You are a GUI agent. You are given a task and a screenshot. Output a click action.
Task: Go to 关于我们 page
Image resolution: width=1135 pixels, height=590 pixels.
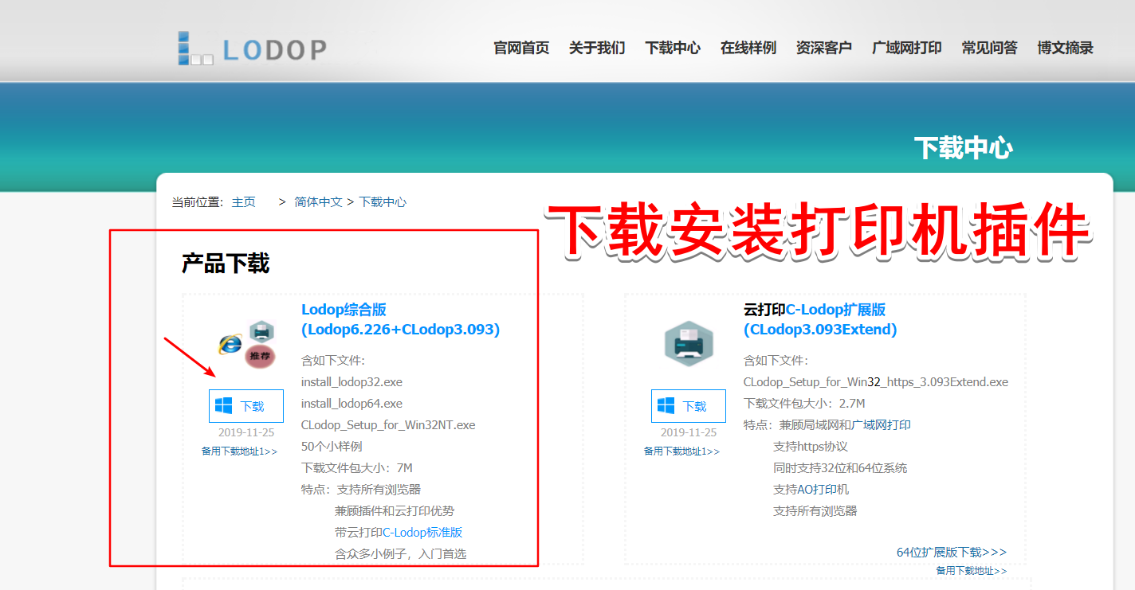(597, 48)
